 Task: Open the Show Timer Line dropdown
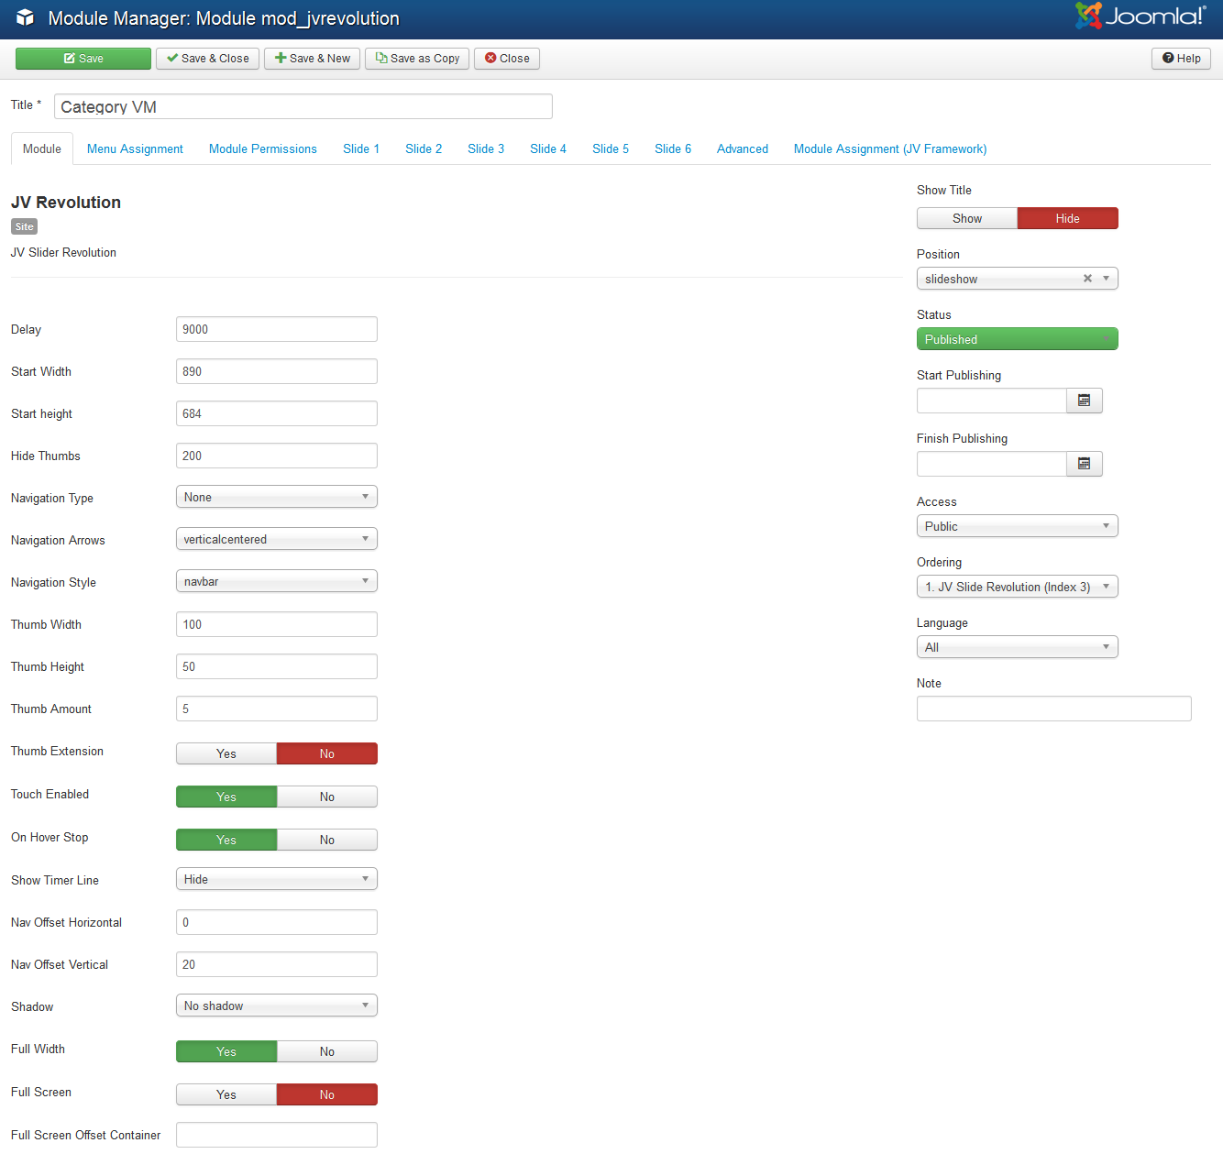click(x=277, y=879)
